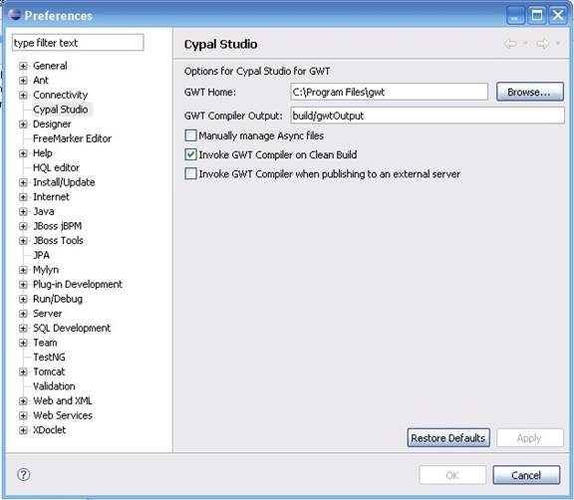574x500 pixels.
Task: Select Validation preference page
Action: click(x=54, y=386)
